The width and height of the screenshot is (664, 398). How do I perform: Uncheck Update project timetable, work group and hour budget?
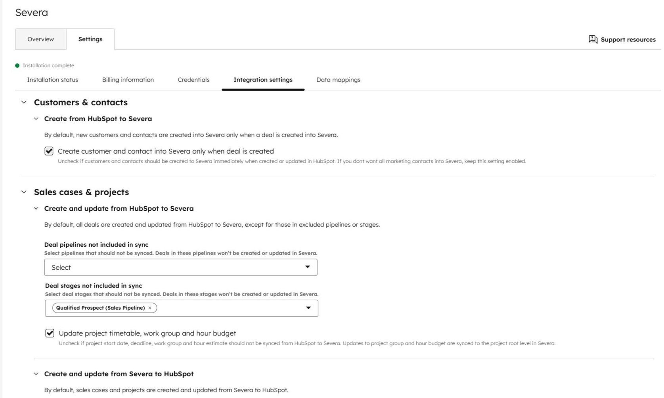point(50,333)
